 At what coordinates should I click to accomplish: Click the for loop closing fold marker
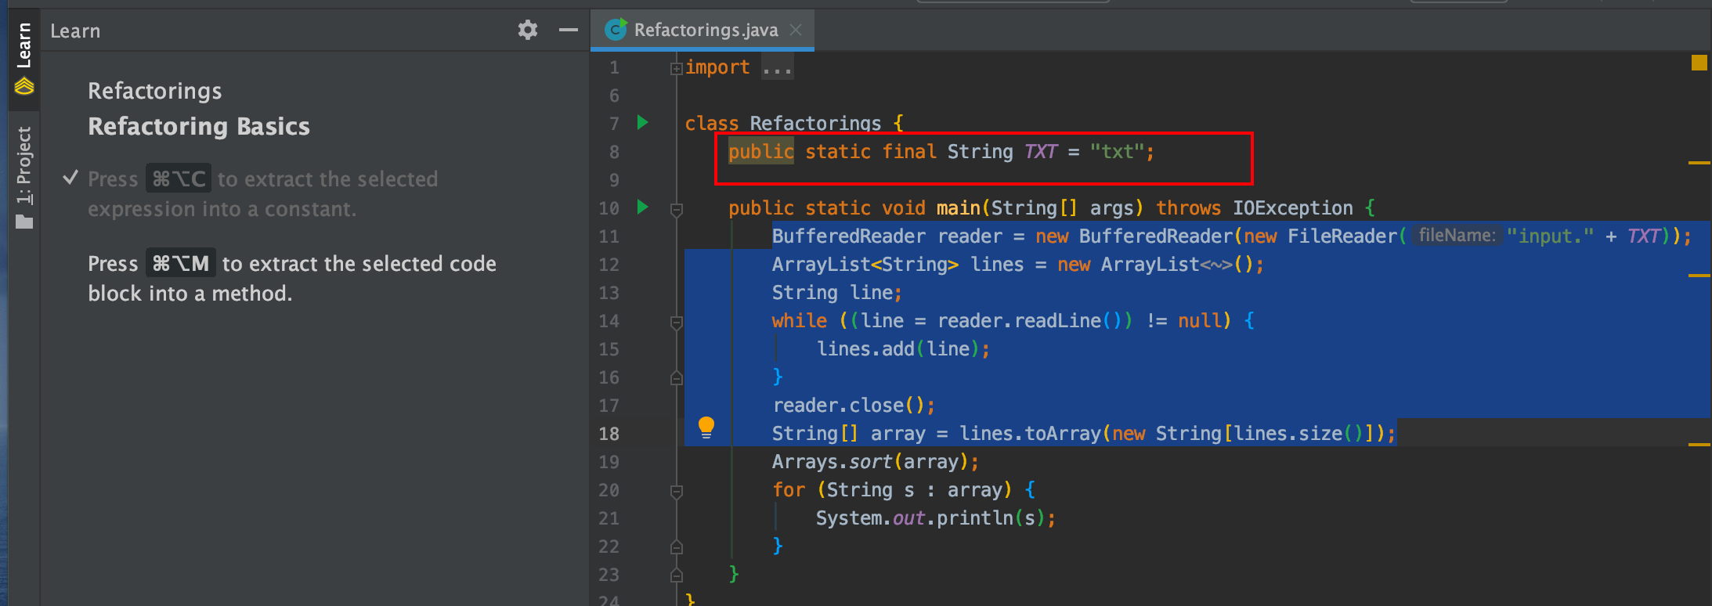[x=677, y=546]
